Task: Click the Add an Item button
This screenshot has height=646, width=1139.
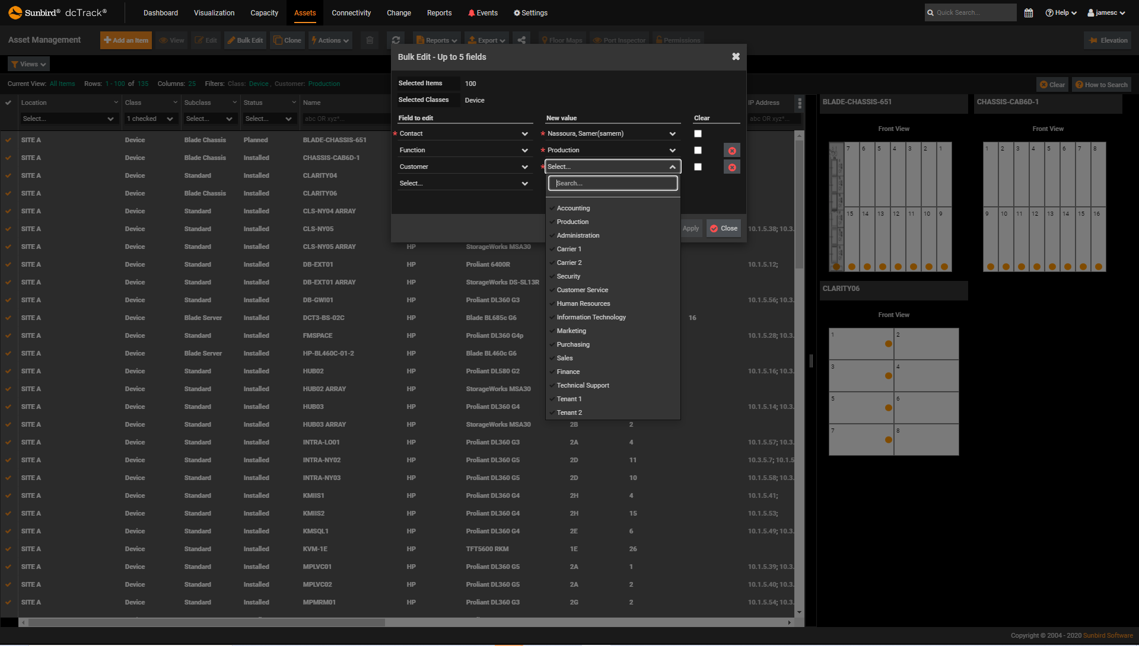Action: pyautogui.click(x=126, y=40)
